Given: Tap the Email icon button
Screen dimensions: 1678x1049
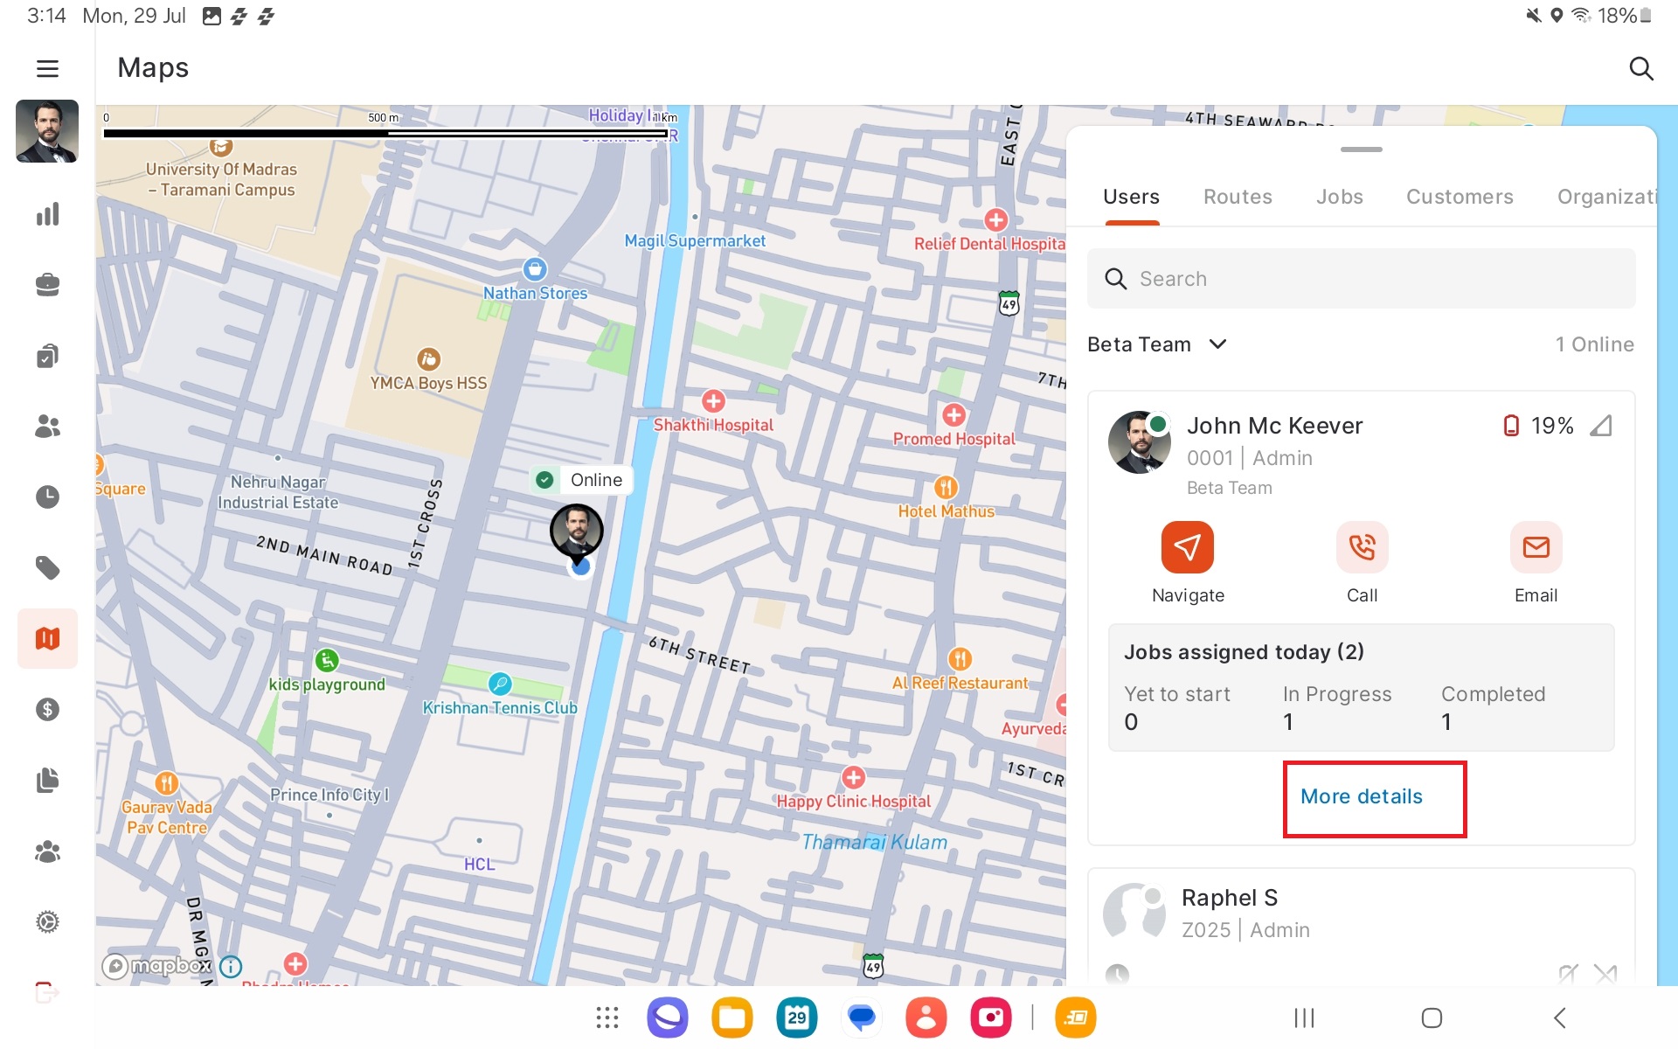Looking at the screenshot, I should click(x=1535, y=547).
